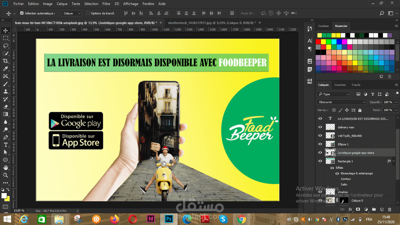400x225 pixels.
Task: Open InDesign from the taskbar
Action: coord(151,219)
